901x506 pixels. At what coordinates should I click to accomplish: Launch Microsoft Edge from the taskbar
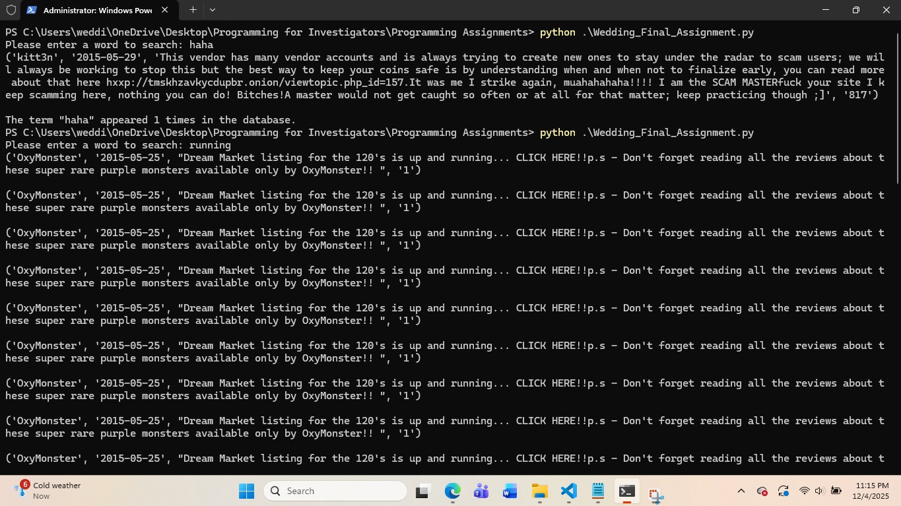click(x=452, y=491)
